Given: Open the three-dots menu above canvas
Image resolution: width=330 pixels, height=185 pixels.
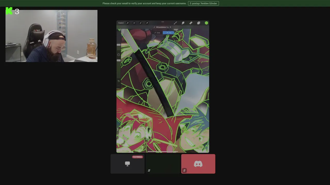Looking at the screenshot, I should click(163, 22).
